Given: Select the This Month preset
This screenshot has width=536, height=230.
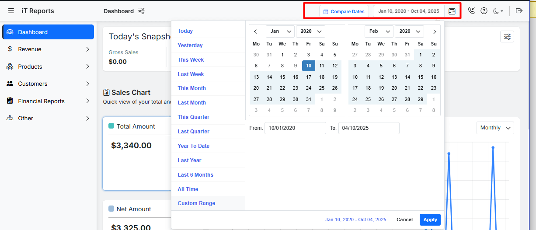Looking at the screenshot, I should pos(208,88).
